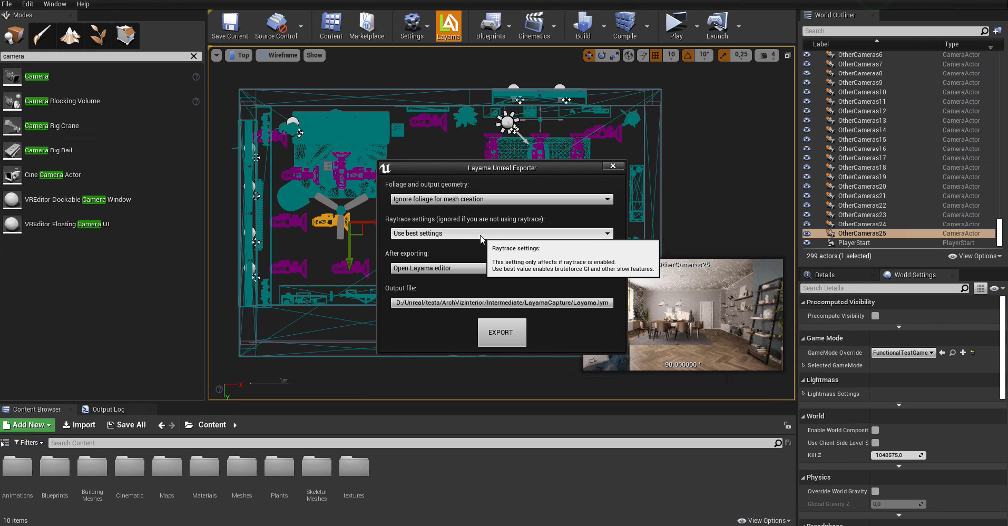Click the Save Current toolbar icon
Image resolution: width=1008 pixels, height=526 pixels.
[230, 26]
